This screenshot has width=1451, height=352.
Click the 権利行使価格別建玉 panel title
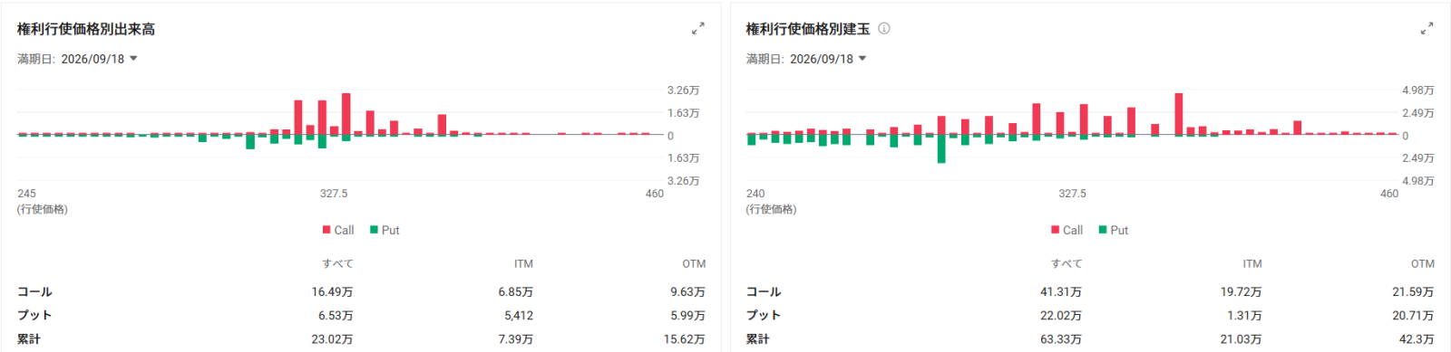point(808,29)
